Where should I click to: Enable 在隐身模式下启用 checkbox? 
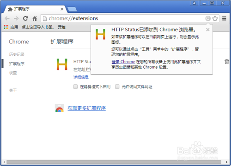tap(75, 87)
